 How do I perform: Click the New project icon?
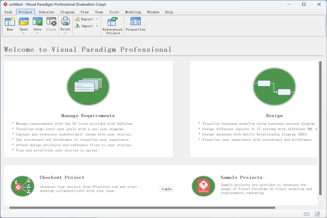click(x=10, y=22)
